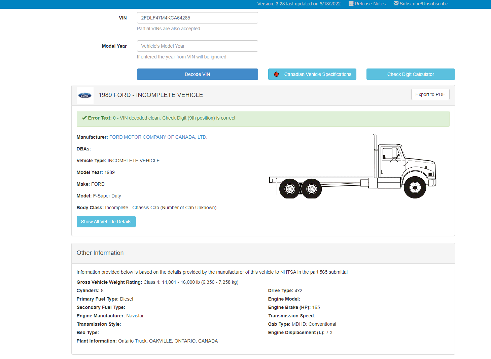Open the FORD MOTOR COMPANY OF CANADA link
Viewport: 491px width, 359px height.
tap(158, 137)
